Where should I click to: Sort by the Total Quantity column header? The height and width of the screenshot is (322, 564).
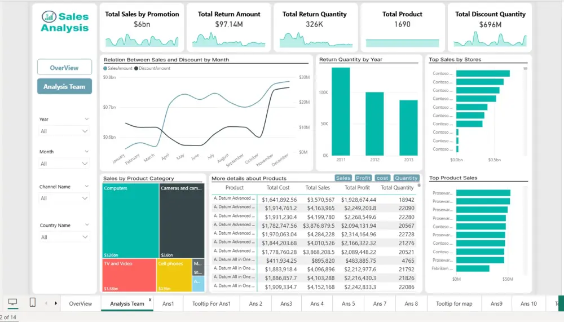(397, 188)
